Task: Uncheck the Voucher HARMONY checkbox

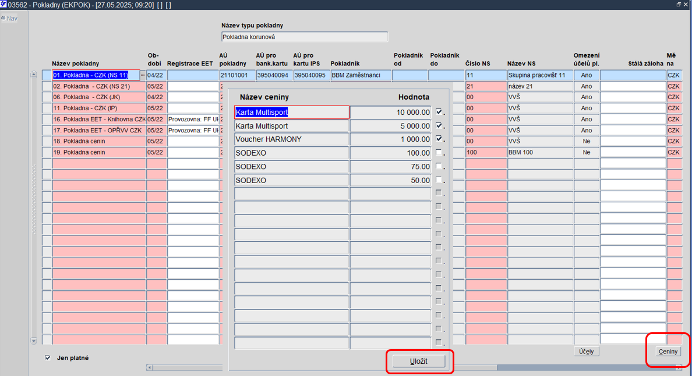Action: click(439, 139)
